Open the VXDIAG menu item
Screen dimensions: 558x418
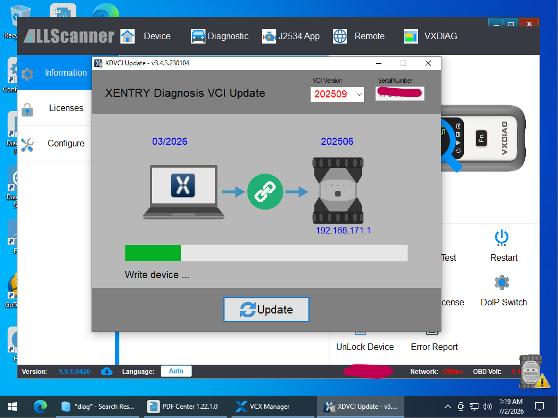coord(440,36)
